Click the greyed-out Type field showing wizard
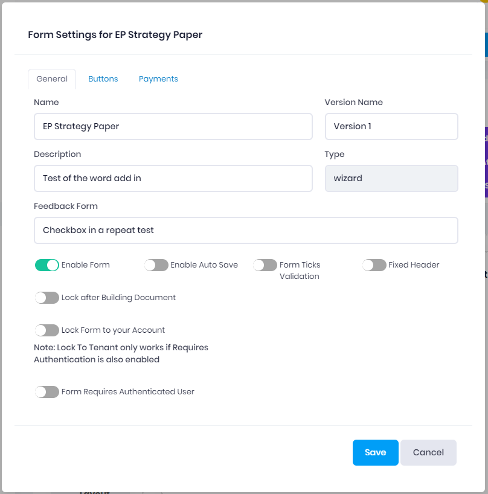Viewport: 488px width, 494px height. click(391, 179)
